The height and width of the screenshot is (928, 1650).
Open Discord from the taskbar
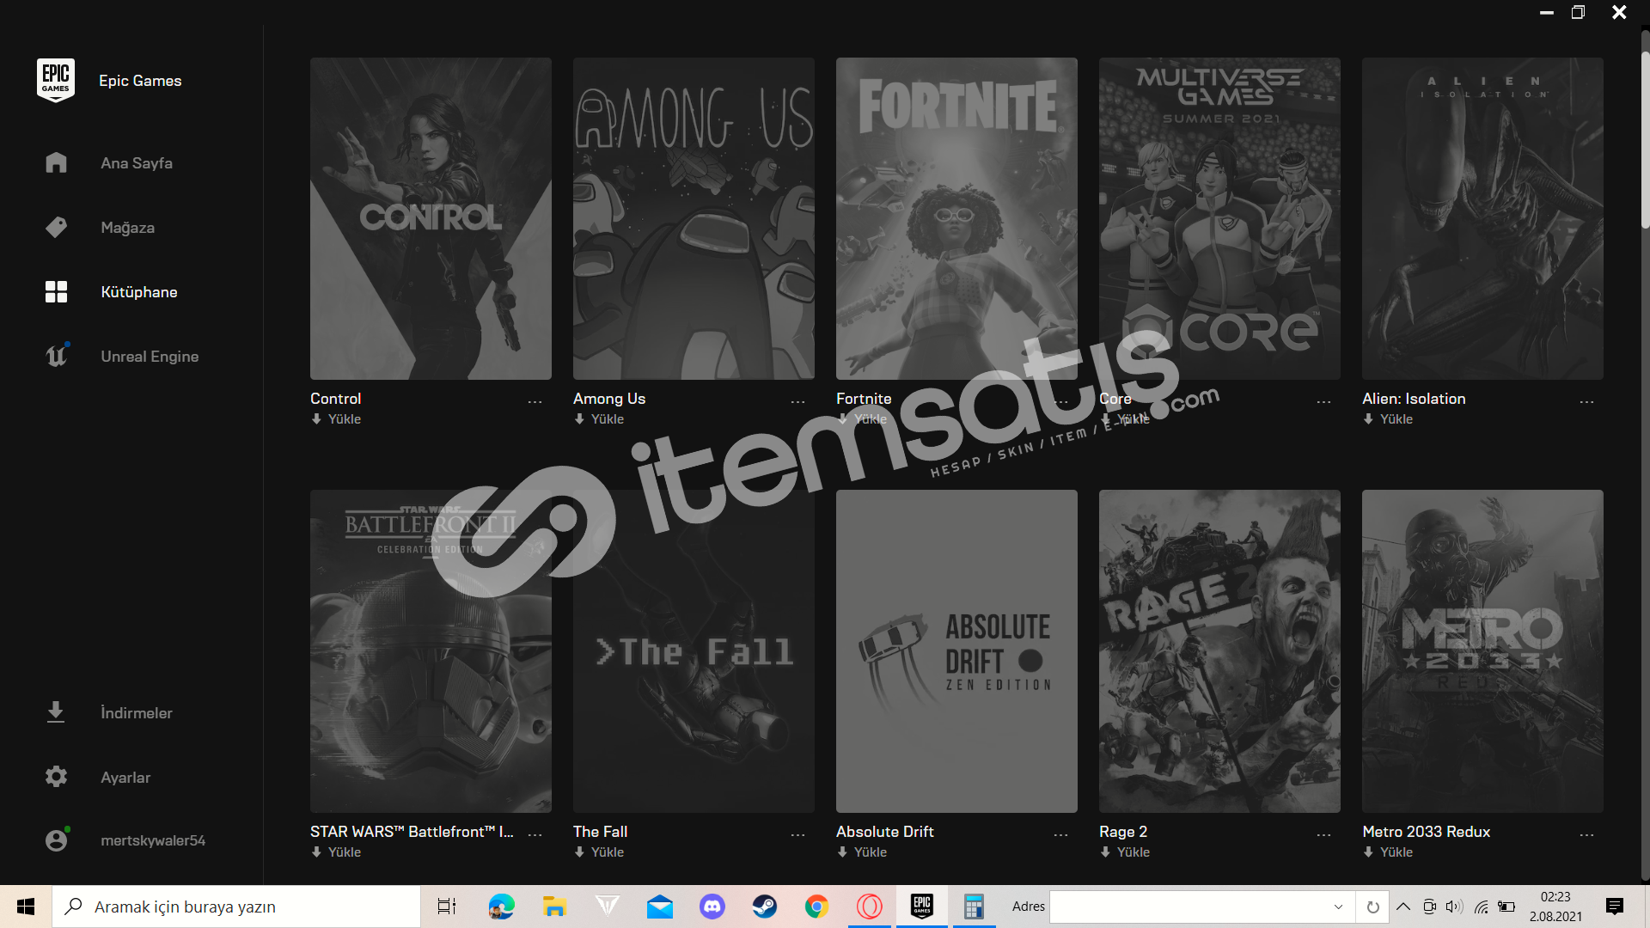(712, 907)
